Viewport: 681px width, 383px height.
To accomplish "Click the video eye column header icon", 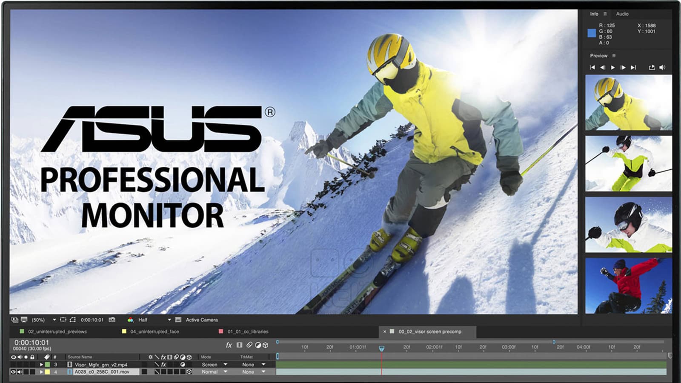I will 13,357.
